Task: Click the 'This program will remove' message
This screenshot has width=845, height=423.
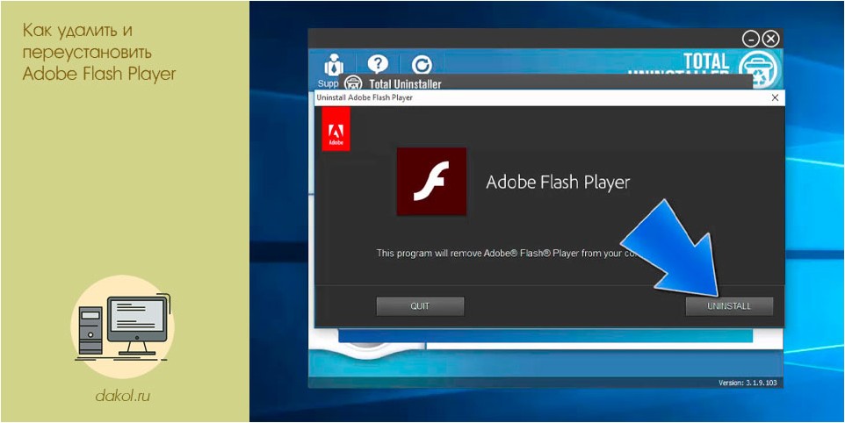Action: coord(507,253)
